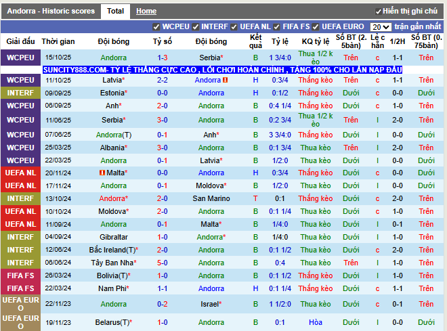Open the 0-2 score of Andorra vs Israel
This screenshot has height=331, width=447.
click(x=163, y=304)
